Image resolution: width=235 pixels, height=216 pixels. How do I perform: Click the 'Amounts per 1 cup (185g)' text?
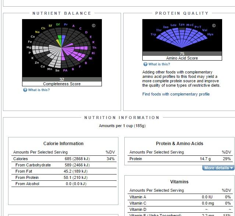[122, 126]
